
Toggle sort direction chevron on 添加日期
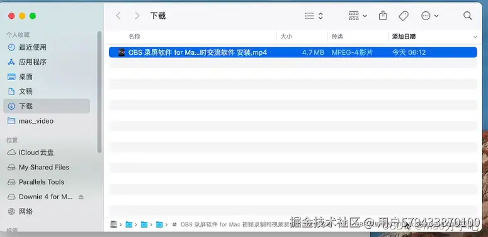pyautogui.click(x=475, y=37)
